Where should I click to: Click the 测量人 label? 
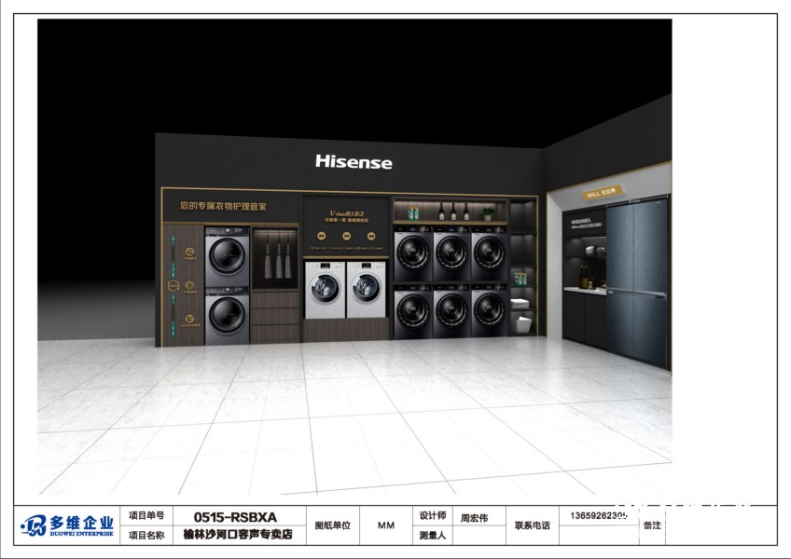[432, 536]
